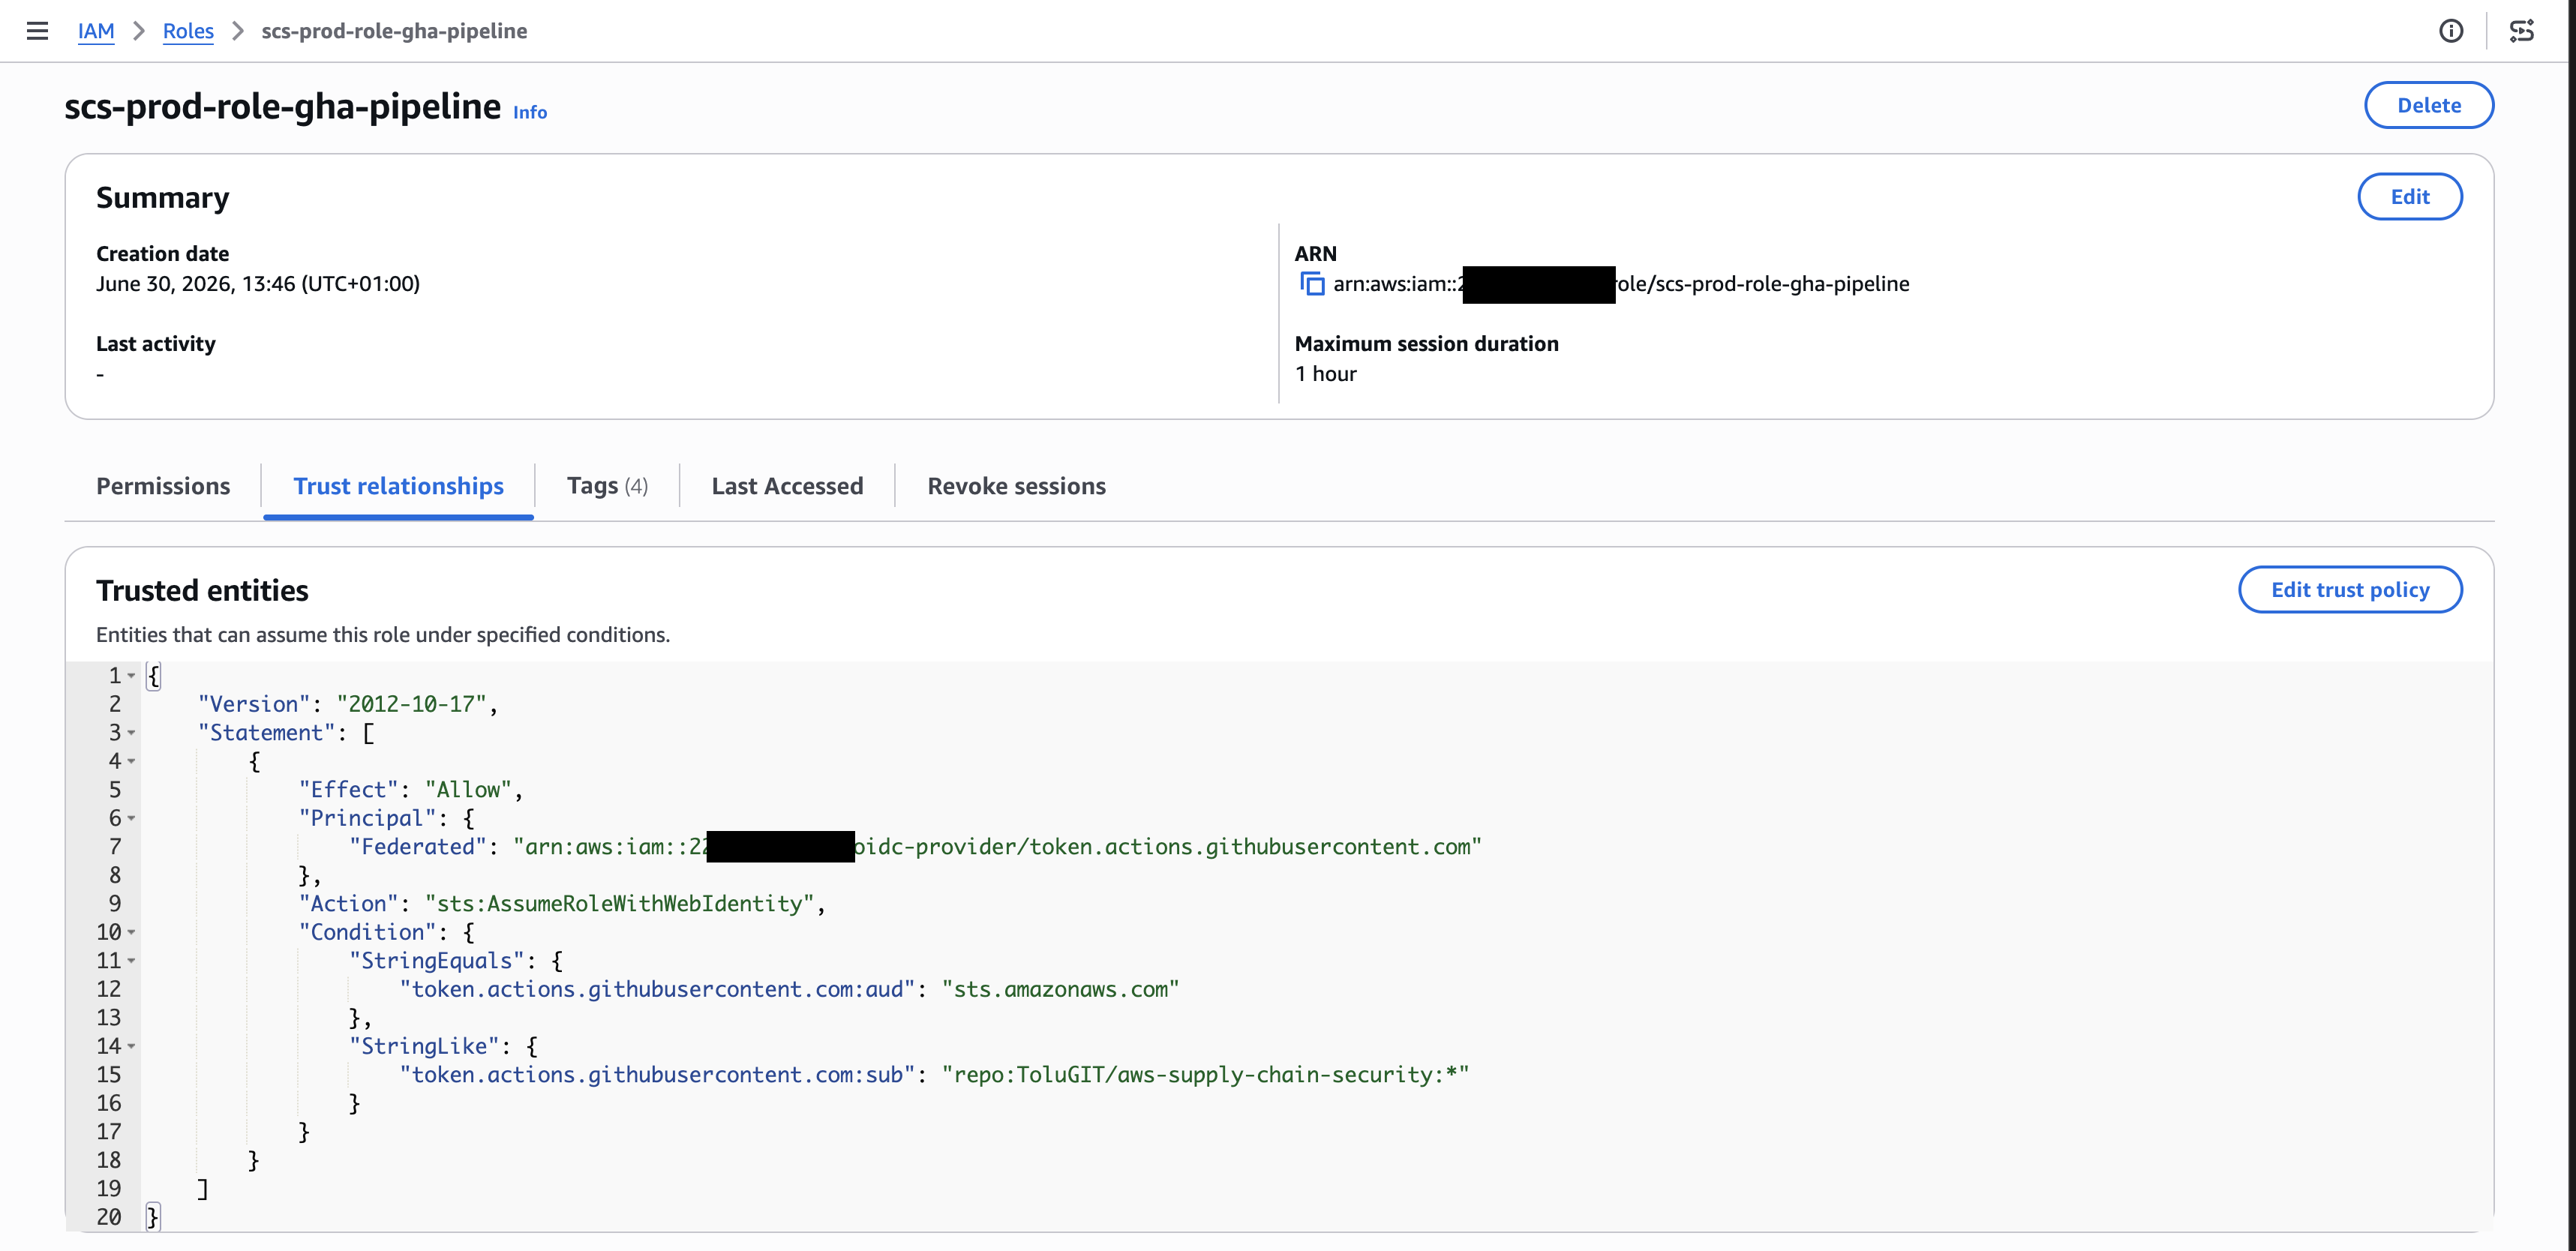Open the hamburger navigation menu
The height and width of the screenshot is (1251, 2576).
click(37, 31)
